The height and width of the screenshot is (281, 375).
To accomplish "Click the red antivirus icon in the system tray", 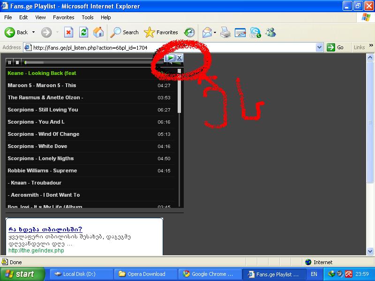I will [x=348, y=274].
